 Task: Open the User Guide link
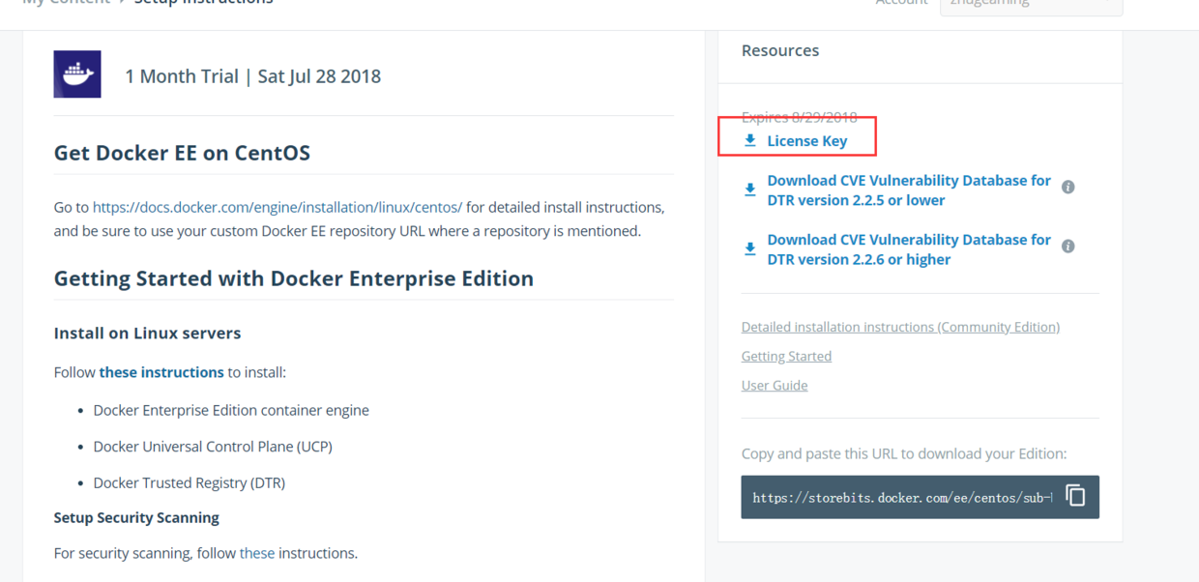[x=775, y=386]
